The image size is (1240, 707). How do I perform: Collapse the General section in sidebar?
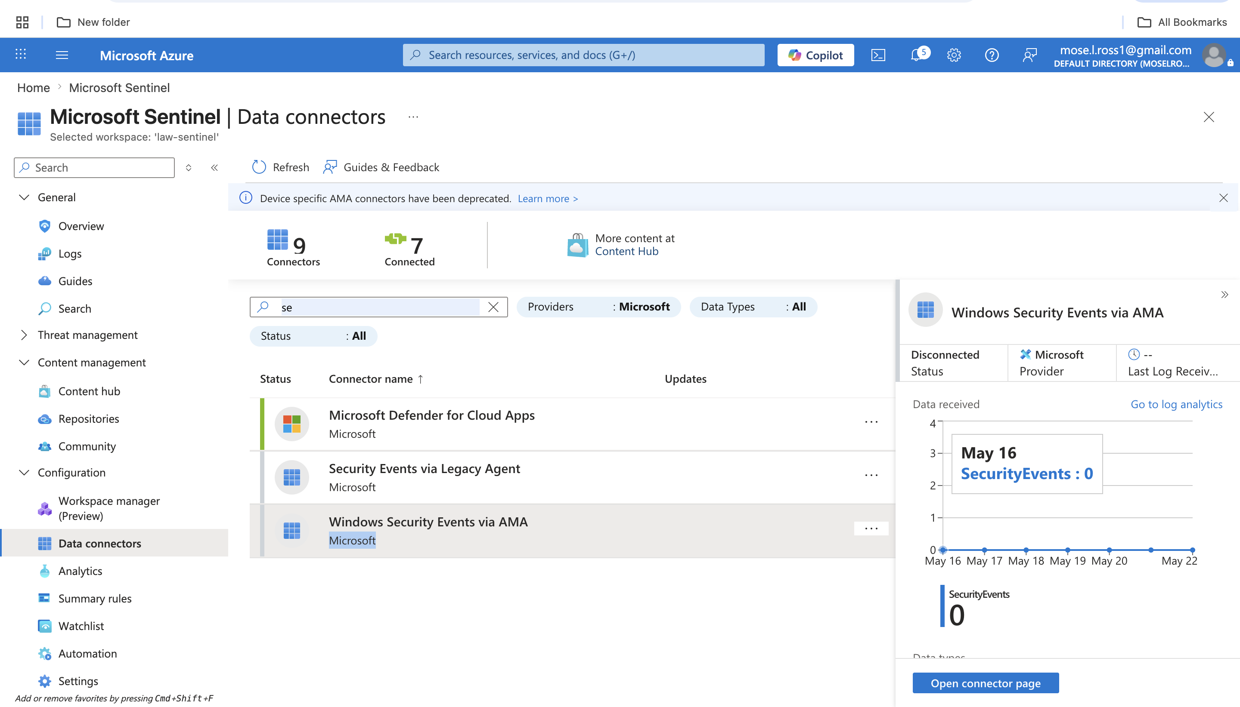tap(24, 197)
